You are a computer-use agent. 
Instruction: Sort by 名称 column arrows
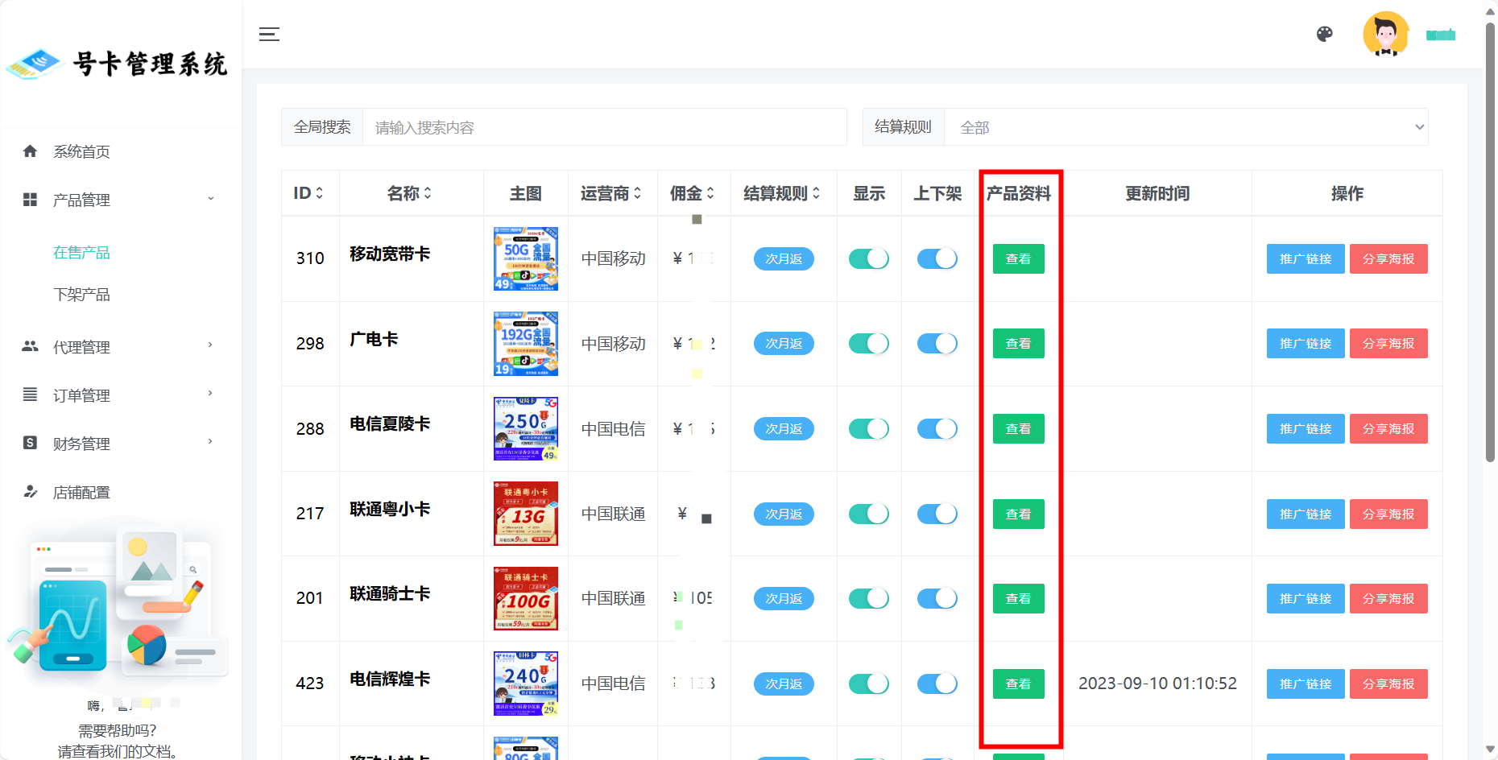coord(428,193)
